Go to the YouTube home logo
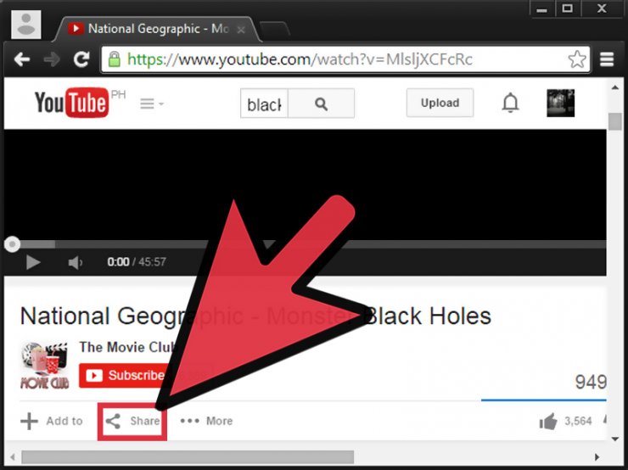Viewport: 628px width, 470px height. click(x=71, y=103)
